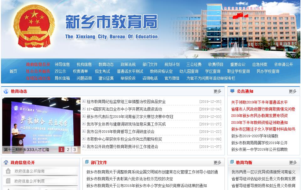Click the folder icon beside 政府信息公开制度

point(8,181)
